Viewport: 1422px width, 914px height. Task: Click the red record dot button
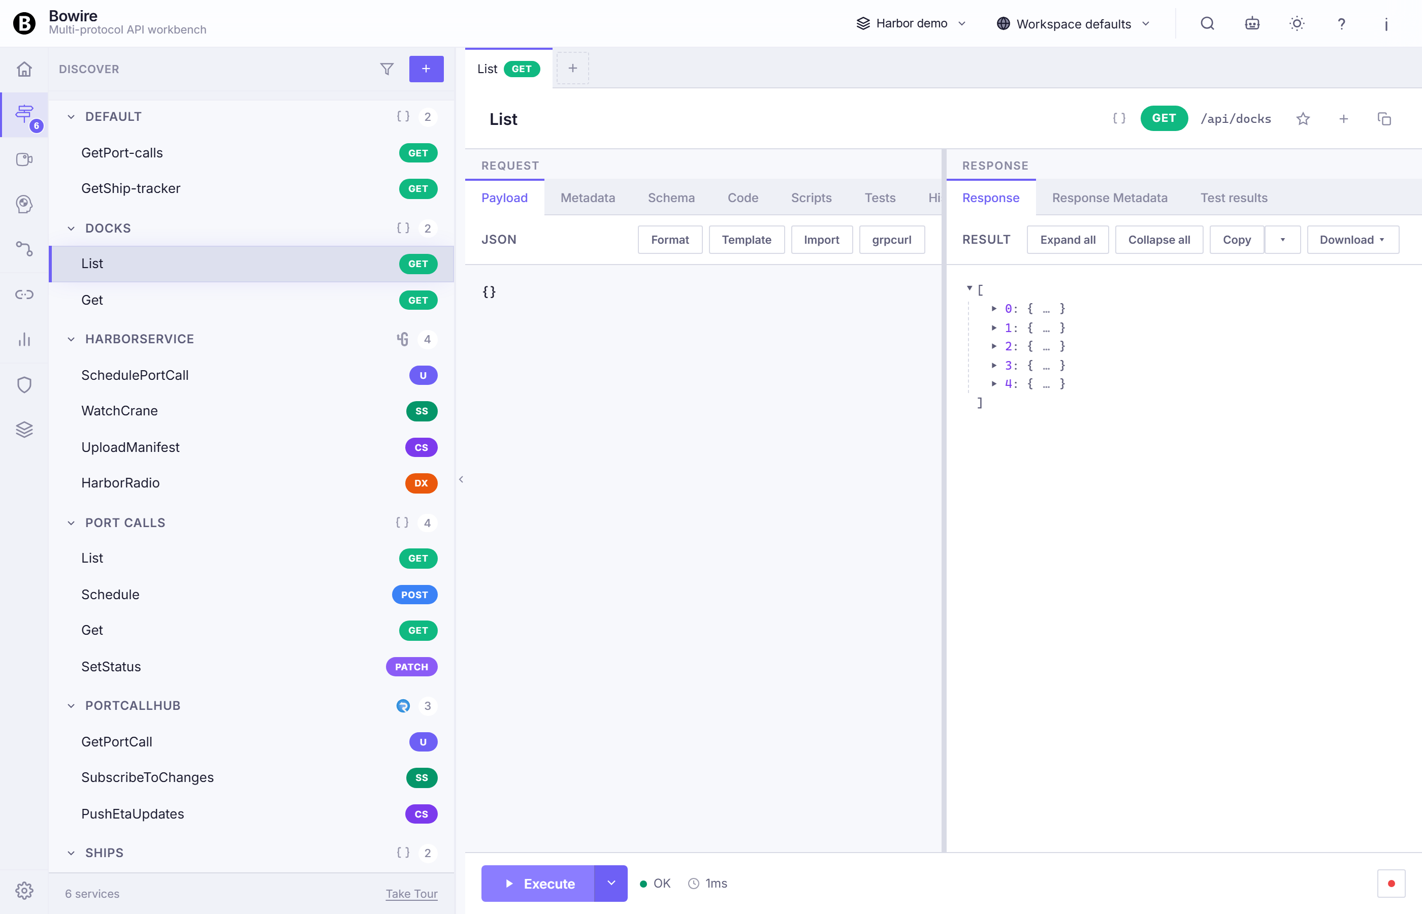(x=1391, y=884)
